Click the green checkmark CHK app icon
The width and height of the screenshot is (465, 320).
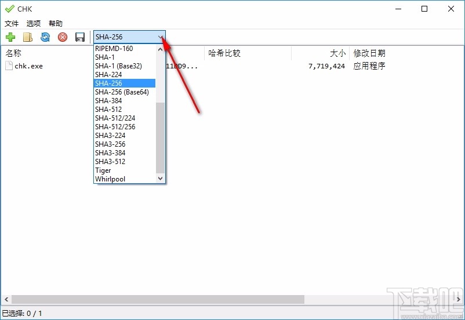tap(9, 9)
